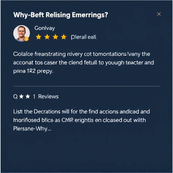173x173 pixels.
Task: Expand the truncated second review ending in Why...
Action: point(32,129)
